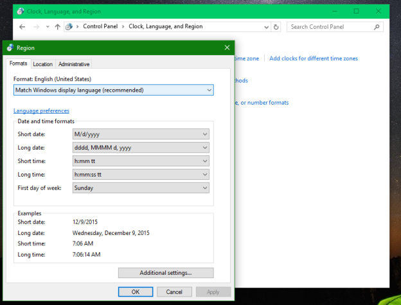Click Add clocks for different time zones

tap(314, 58)
